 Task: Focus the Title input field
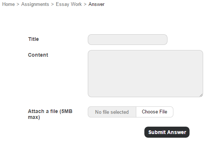127,39
